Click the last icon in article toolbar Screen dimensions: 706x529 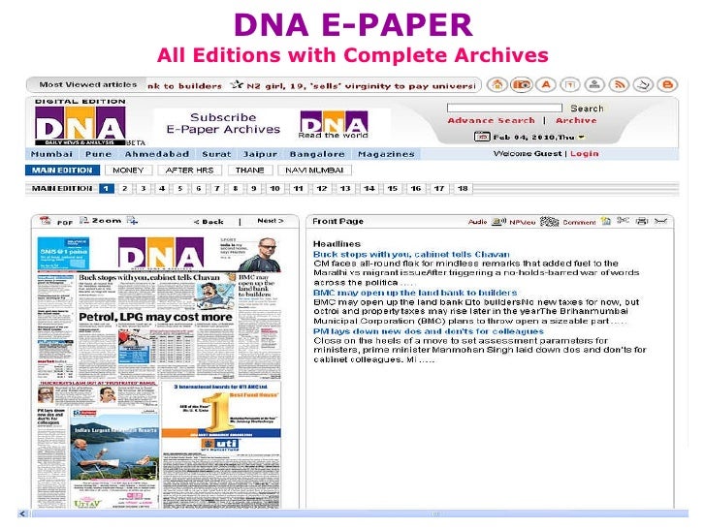(661, 221)
